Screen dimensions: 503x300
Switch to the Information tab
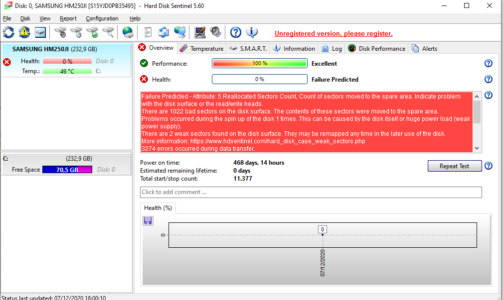[294, 49]
